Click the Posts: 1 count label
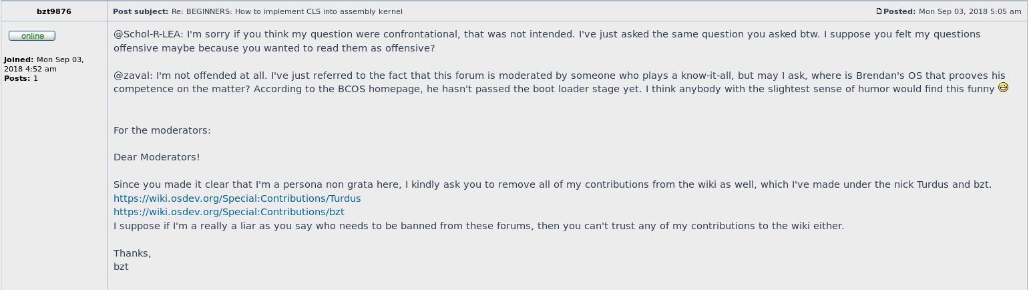 [x=21, y=78]
